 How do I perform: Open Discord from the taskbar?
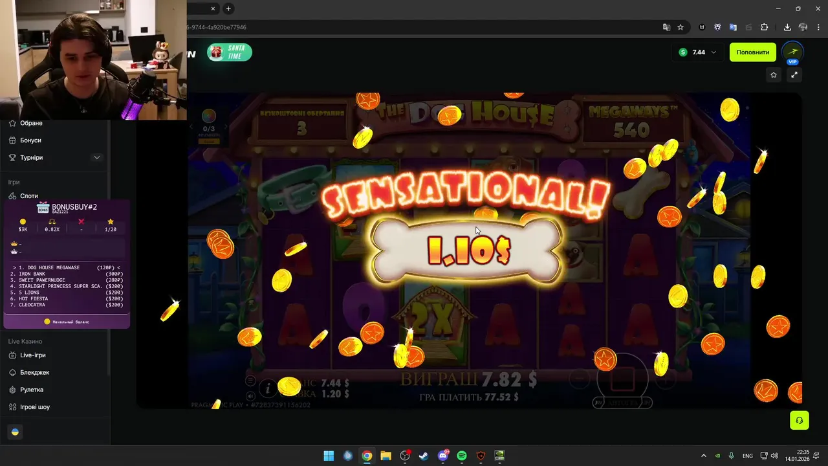[443, 456]
